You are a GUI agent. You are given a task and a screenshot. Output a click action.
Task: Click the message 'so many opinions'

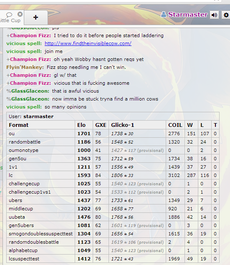pyautogui.click(x=66, y=107)
